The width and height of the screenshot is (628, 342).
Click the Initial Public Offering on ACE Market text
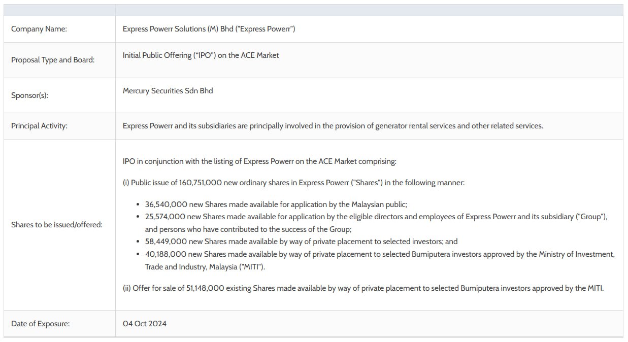tap(201, 55)
